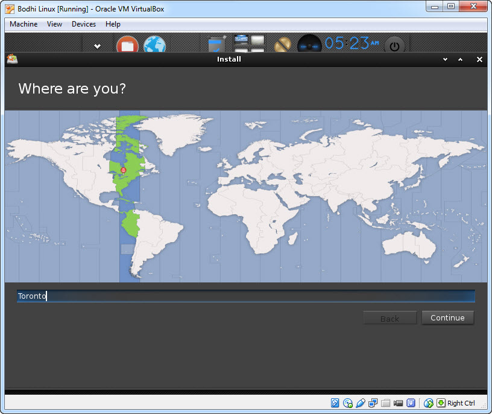
Task: Click the keyboard capture arrow icon
Action: [x=441, y=403]
